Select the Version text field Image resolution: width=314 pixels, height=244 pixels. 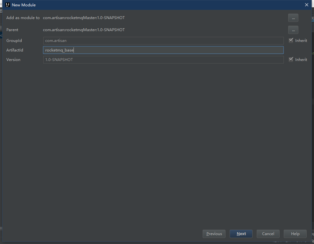click(163, 59)
